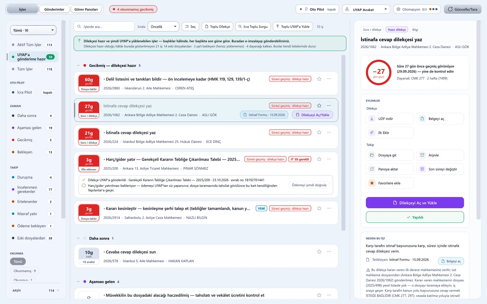487x304 pixels.
Task: Select the Okunmamış 9 filter chip
Action: (x=25, y=271)
